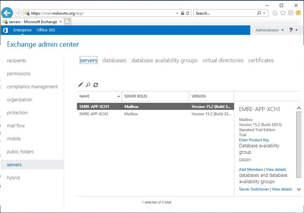This screenshot has width=304, height=213.
Task: Go to compliance management section
Action: (32, 87)
